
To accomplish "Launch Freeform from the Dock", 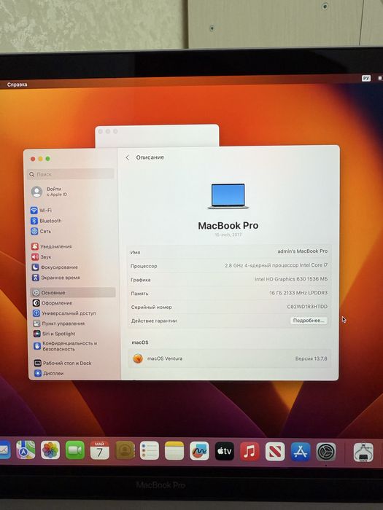I will click(x=199, y=451).
